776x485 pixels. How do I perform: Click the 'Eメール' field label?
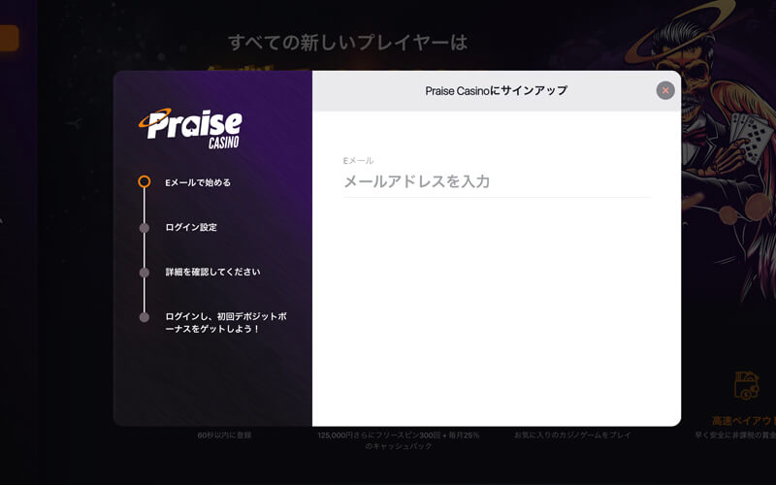(x=358, y=160)
